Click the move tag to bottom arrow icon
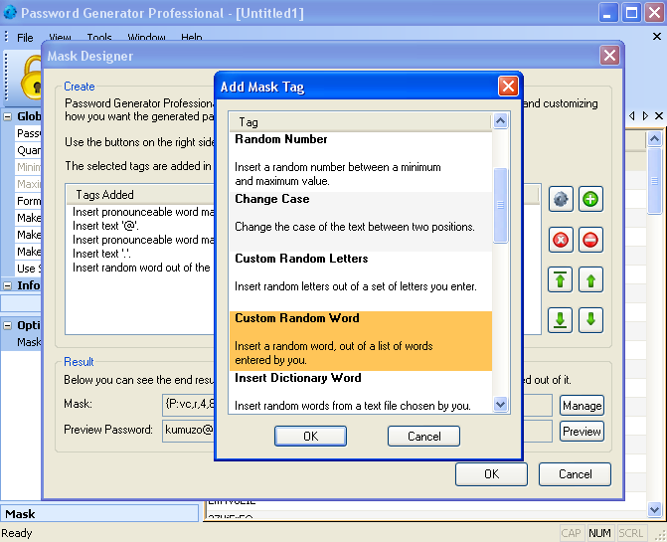 point(561,320)
